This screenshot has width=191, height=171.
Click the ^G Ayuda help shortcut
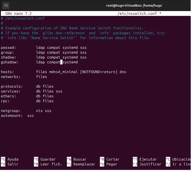[x=9, y=159]
